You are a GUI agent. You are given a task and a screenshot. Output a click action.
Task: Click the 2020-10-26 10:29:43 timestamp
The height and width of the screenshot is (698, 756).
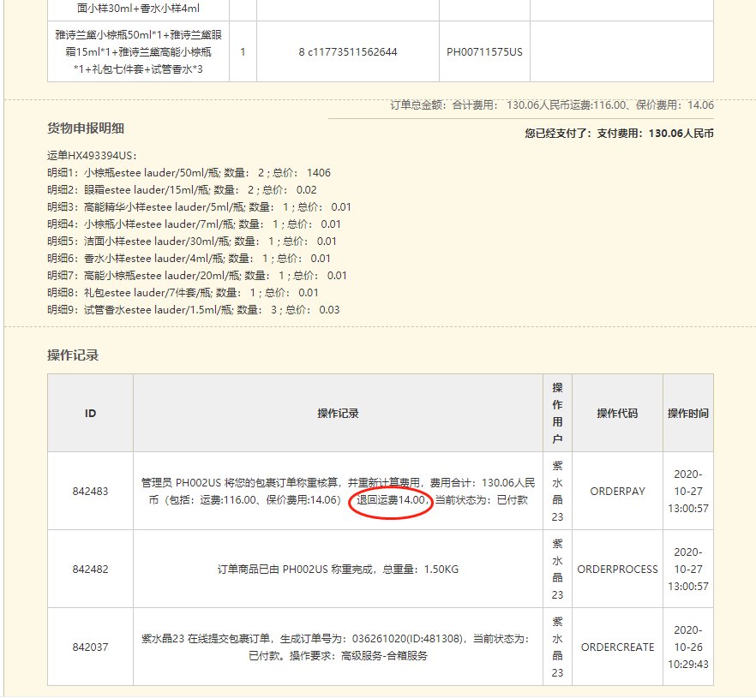688,647
